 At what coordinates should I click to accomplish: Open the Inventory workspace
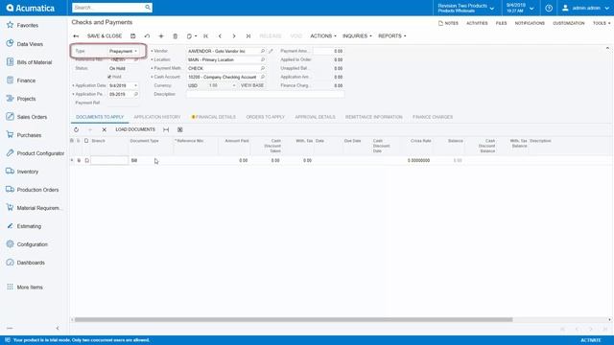tap(28, 172)
